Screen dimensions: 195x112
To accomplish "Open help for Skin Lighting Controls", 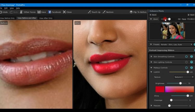I will (x=192, y=62).
